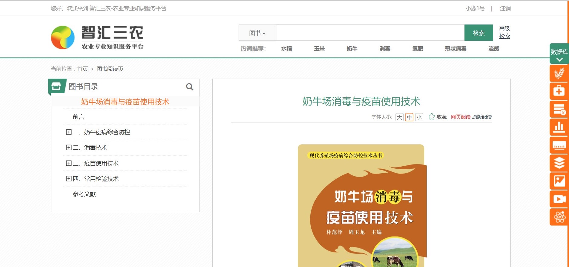Open user profile 小鹿1号

tap(475, 8)
